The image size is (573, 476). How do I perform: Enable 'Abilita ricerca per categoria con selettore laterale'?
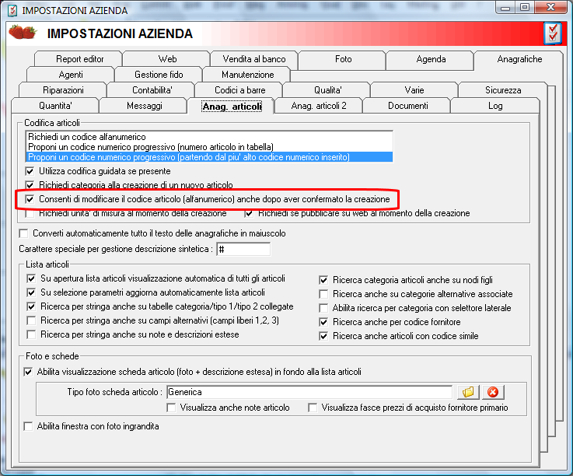[x=323, y=308]
